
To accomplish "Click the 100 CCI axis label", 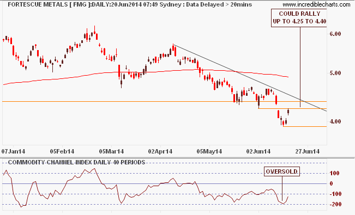I will coord(335,174).
